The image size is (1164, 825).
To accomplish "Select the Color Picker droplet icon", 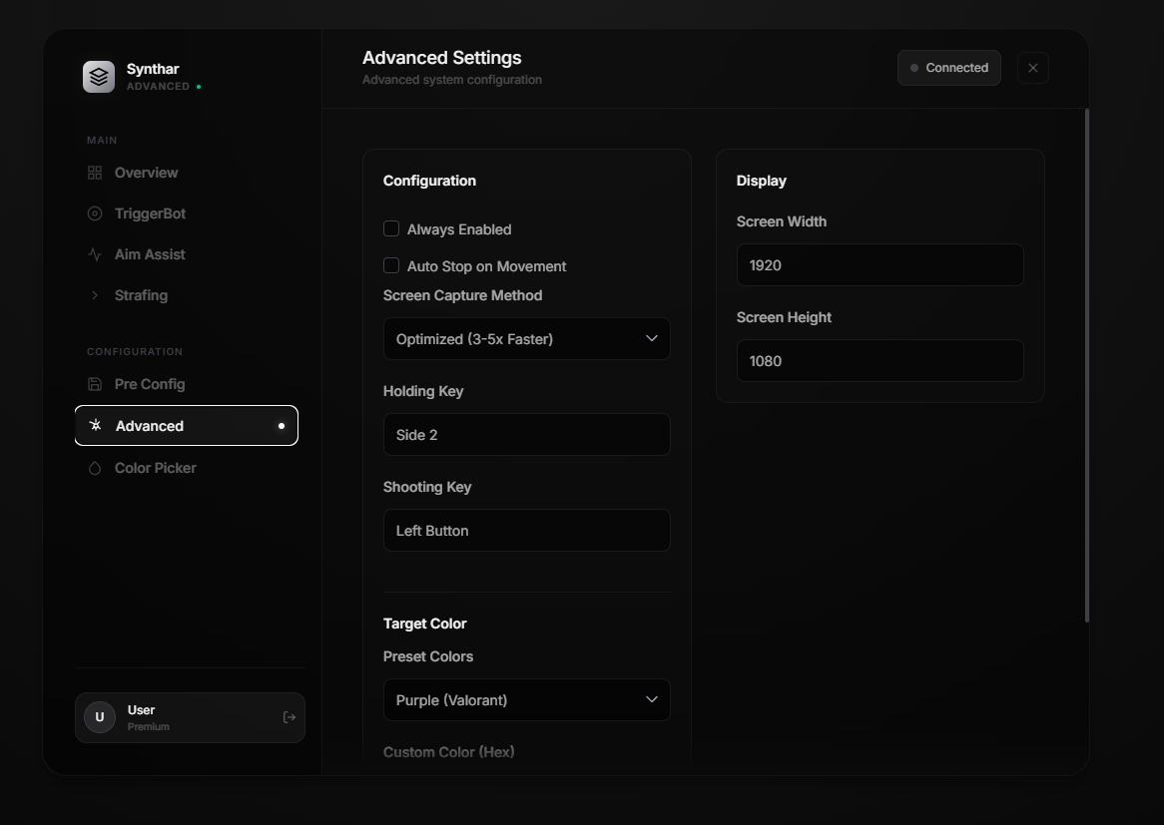I will click(x=95, y=467).
